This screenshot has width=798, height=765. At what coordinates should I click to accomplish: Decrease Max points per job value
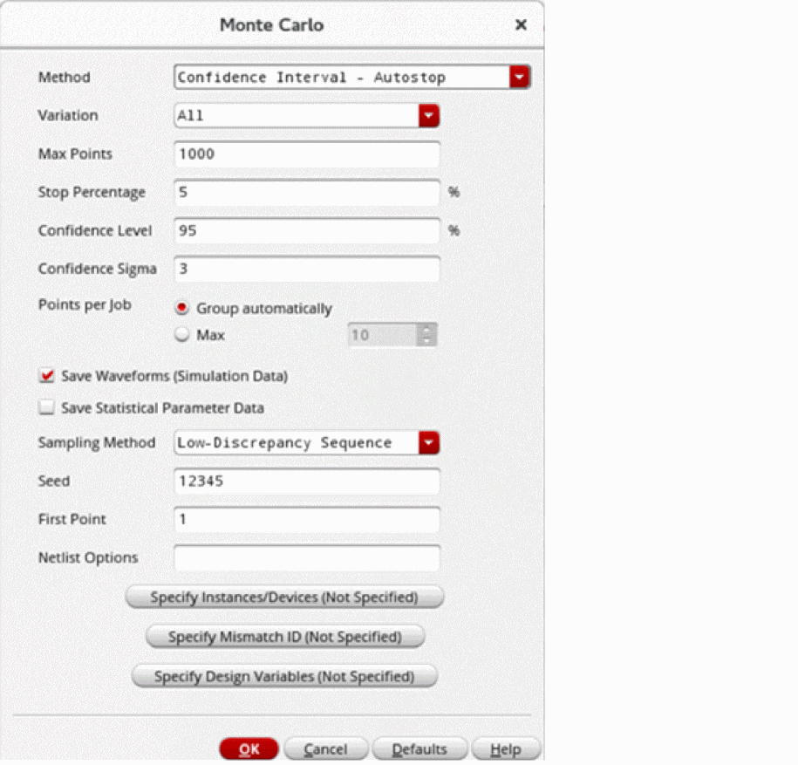tap(426, 340)
